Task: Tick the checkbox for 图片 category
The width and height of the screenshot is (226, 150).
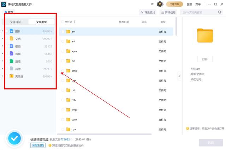Action: (x=7, y=31)
